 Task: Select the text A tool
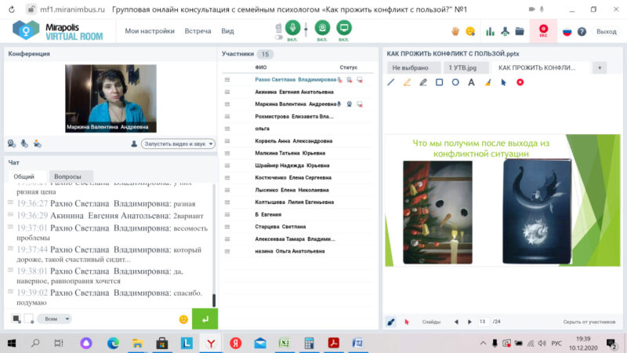click(x=472, y=82)
